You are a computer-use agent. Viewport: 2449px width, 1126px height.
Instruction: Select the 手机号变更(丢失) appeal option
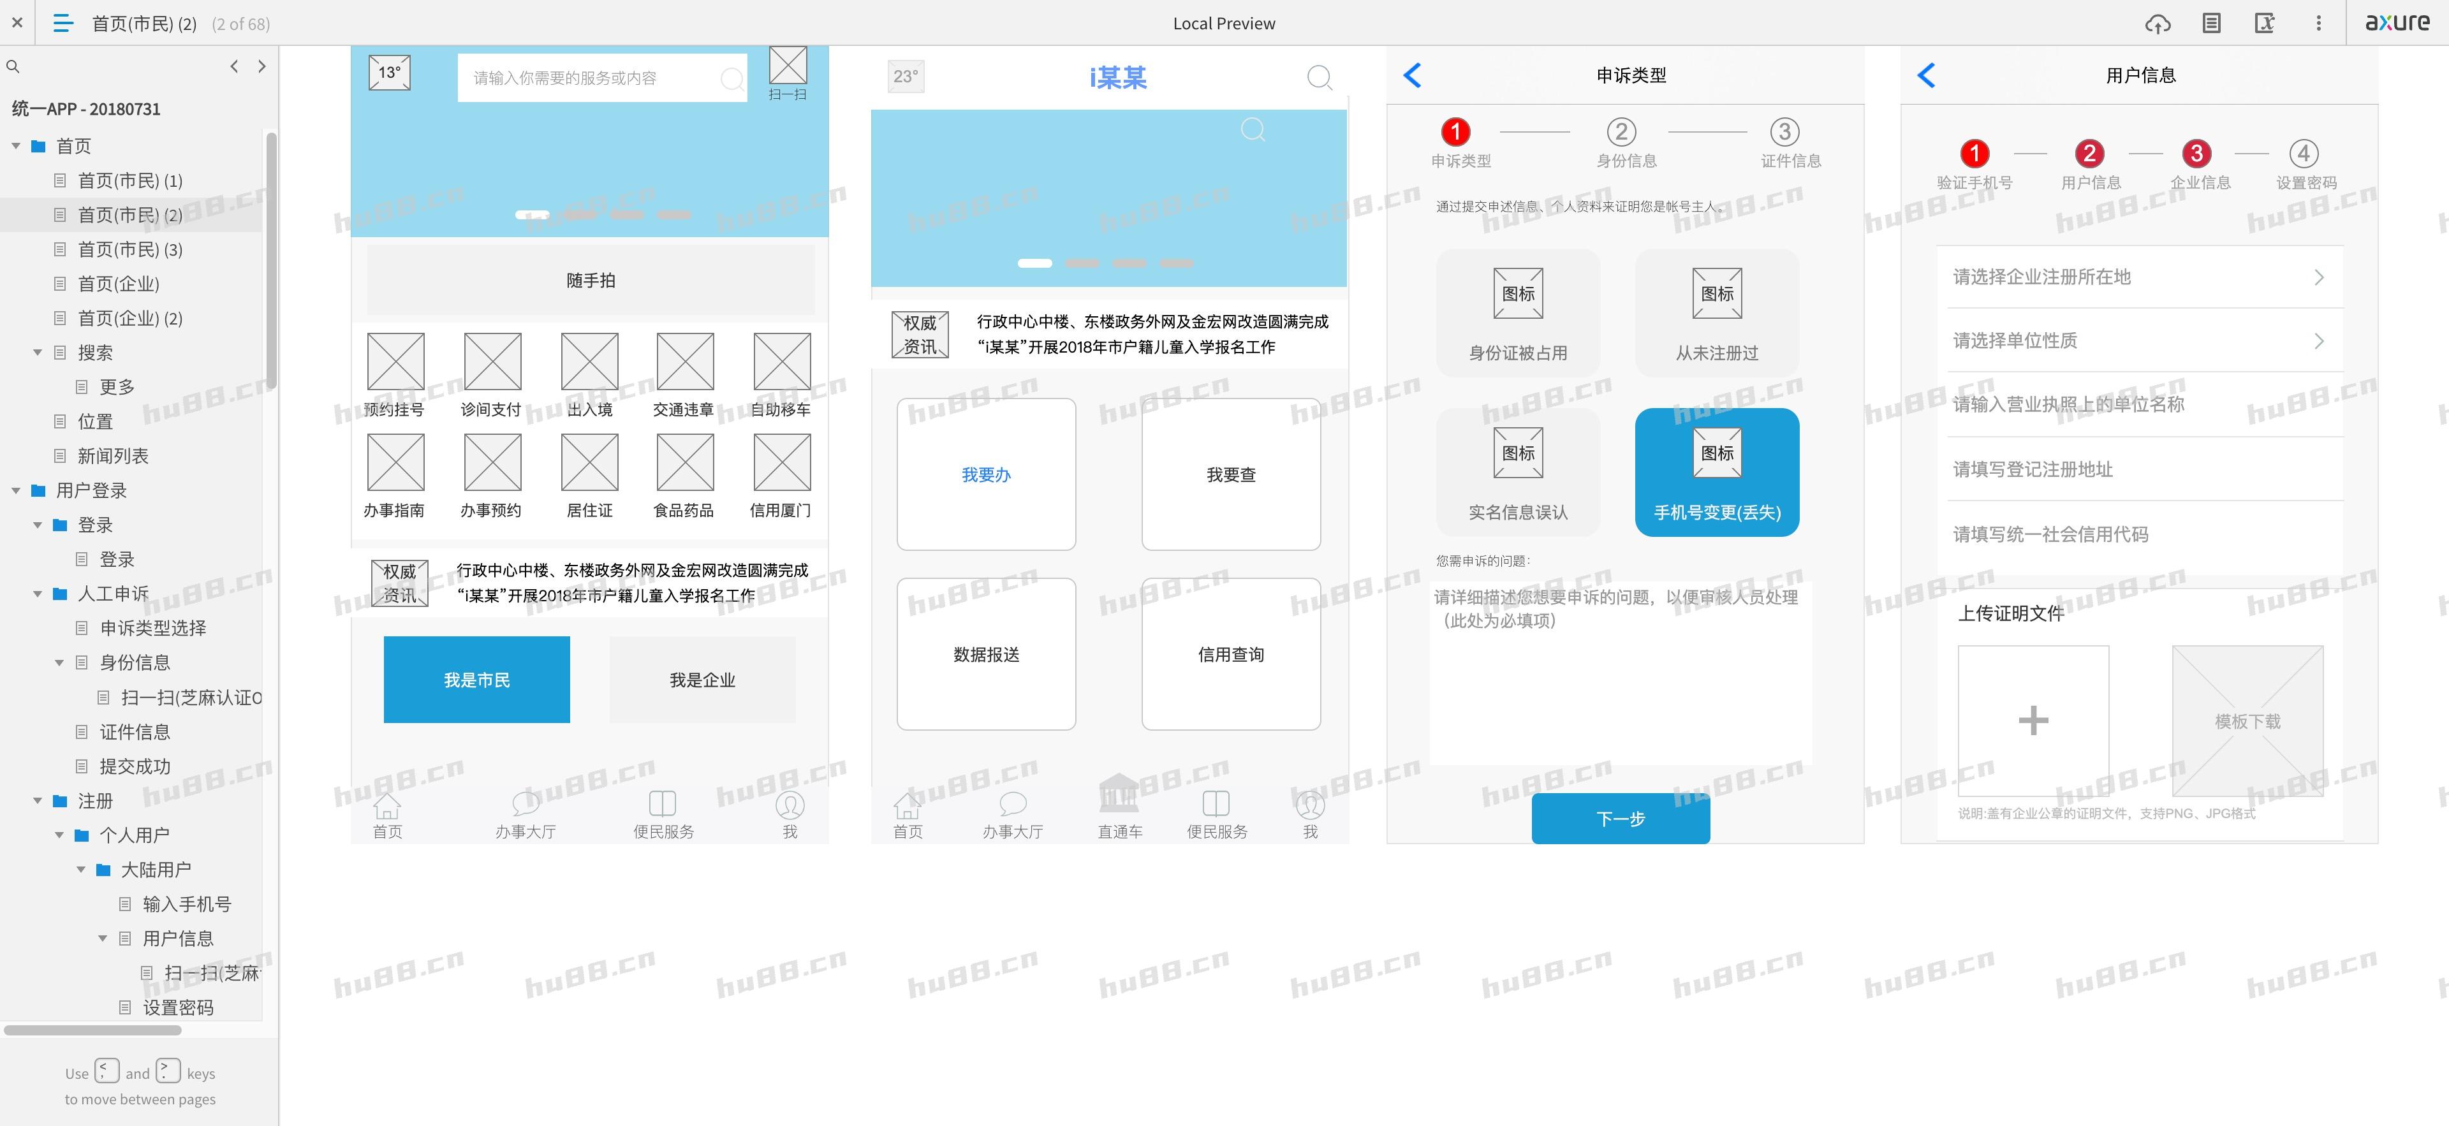click(x=1716, y=472)
